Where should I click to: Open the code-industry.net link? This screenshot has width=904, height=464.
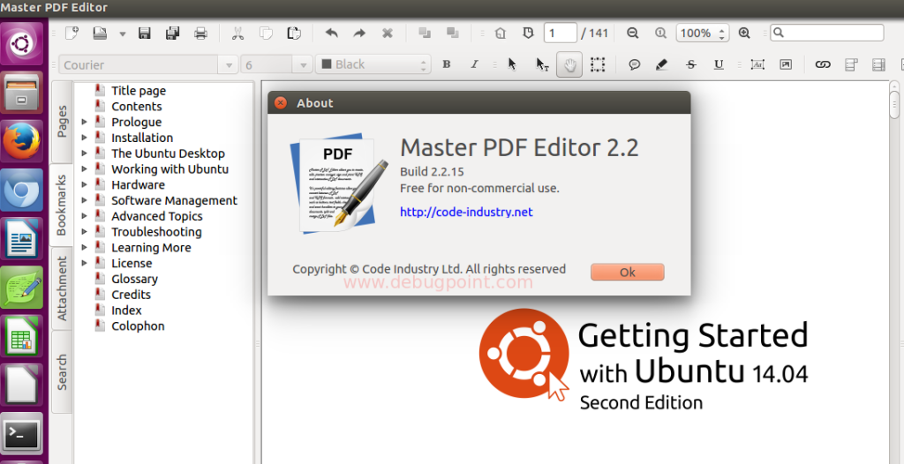click(466, 213)
